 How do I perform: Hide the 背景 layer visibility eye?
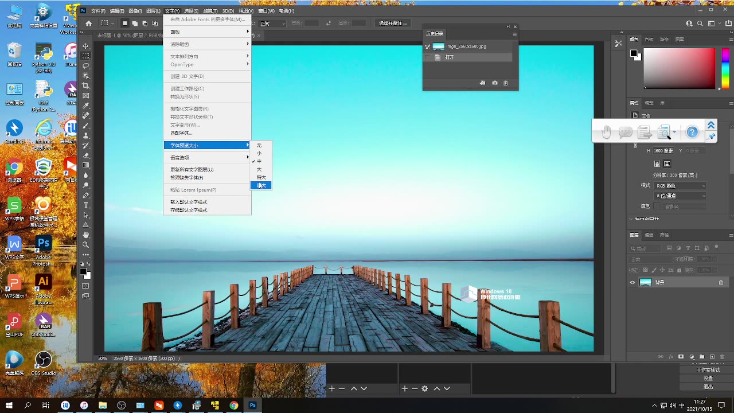tap(633, 282)
